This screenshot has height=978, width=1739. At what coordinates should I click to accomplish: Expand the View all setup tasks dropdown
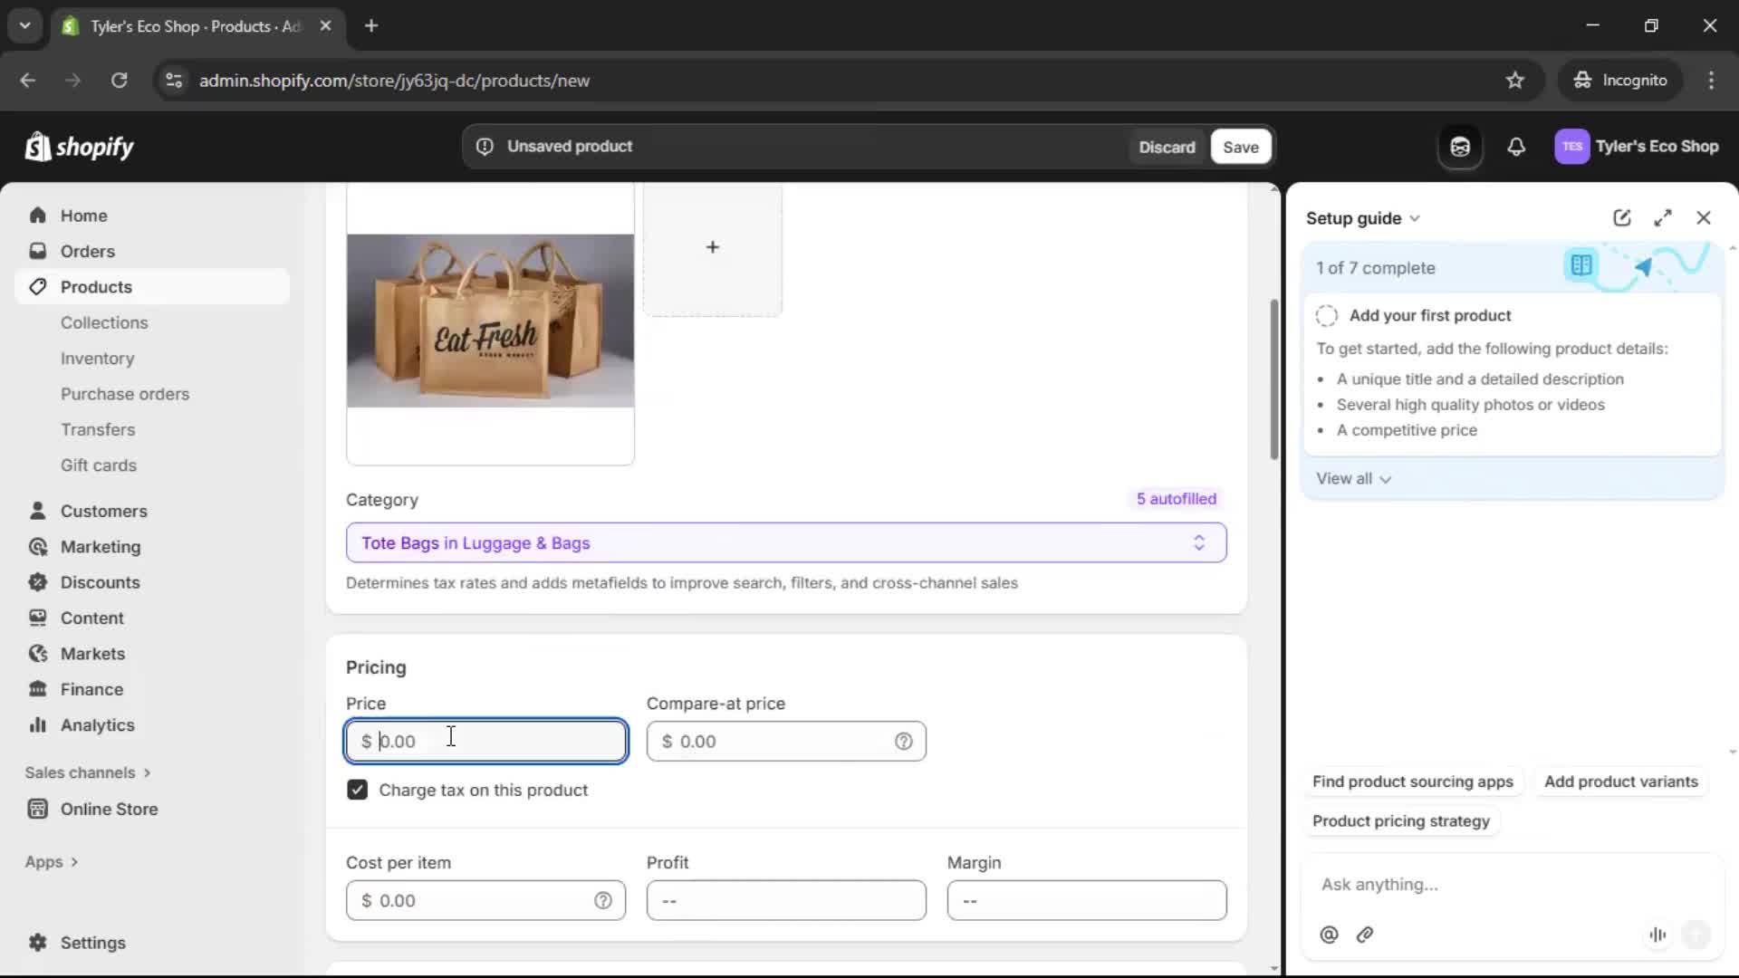pos(1353,478)
